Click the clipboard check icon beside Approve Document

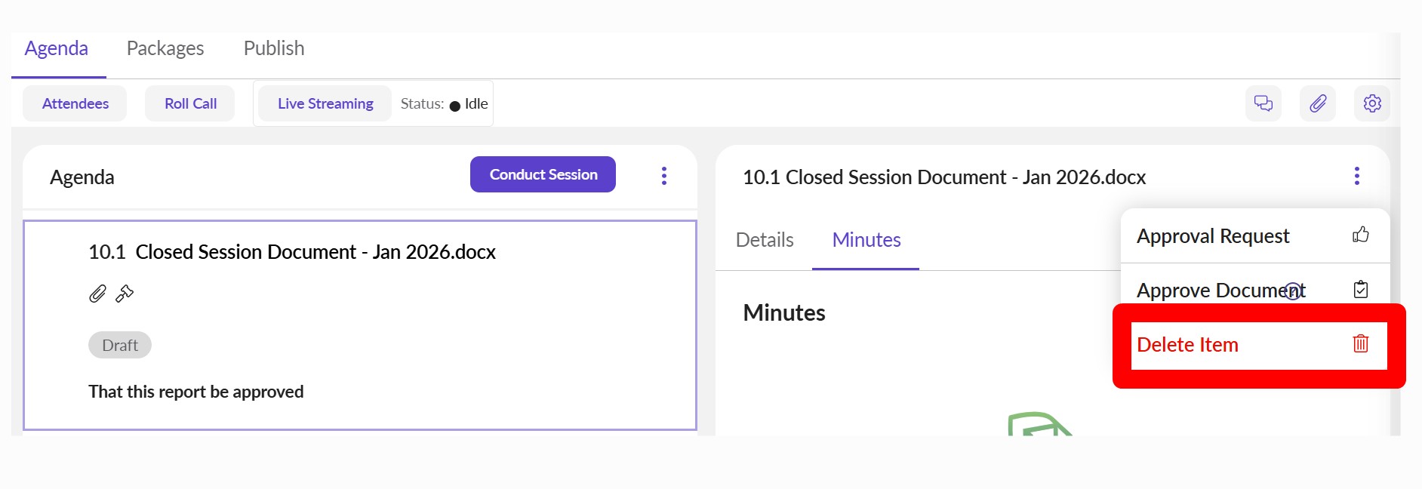(1360, 290)
